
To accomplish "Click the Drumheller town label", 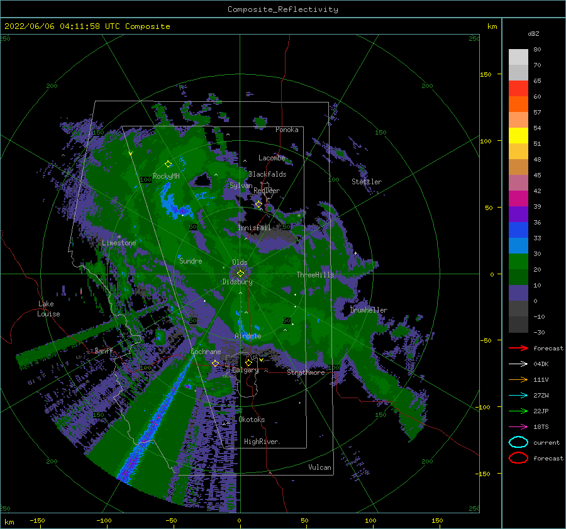I will [x=369, y=310].
